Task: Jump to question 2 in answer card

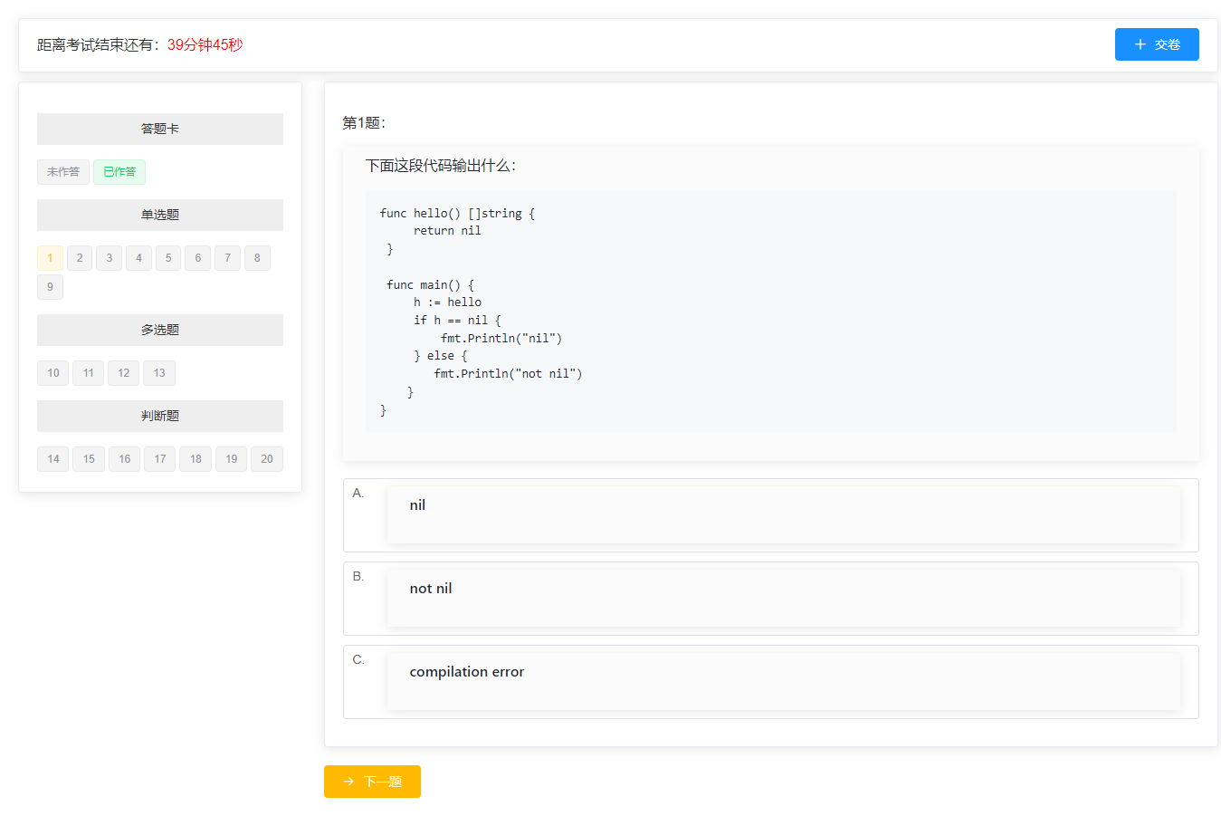Action: pyautogui.click(x=80, y=258)
